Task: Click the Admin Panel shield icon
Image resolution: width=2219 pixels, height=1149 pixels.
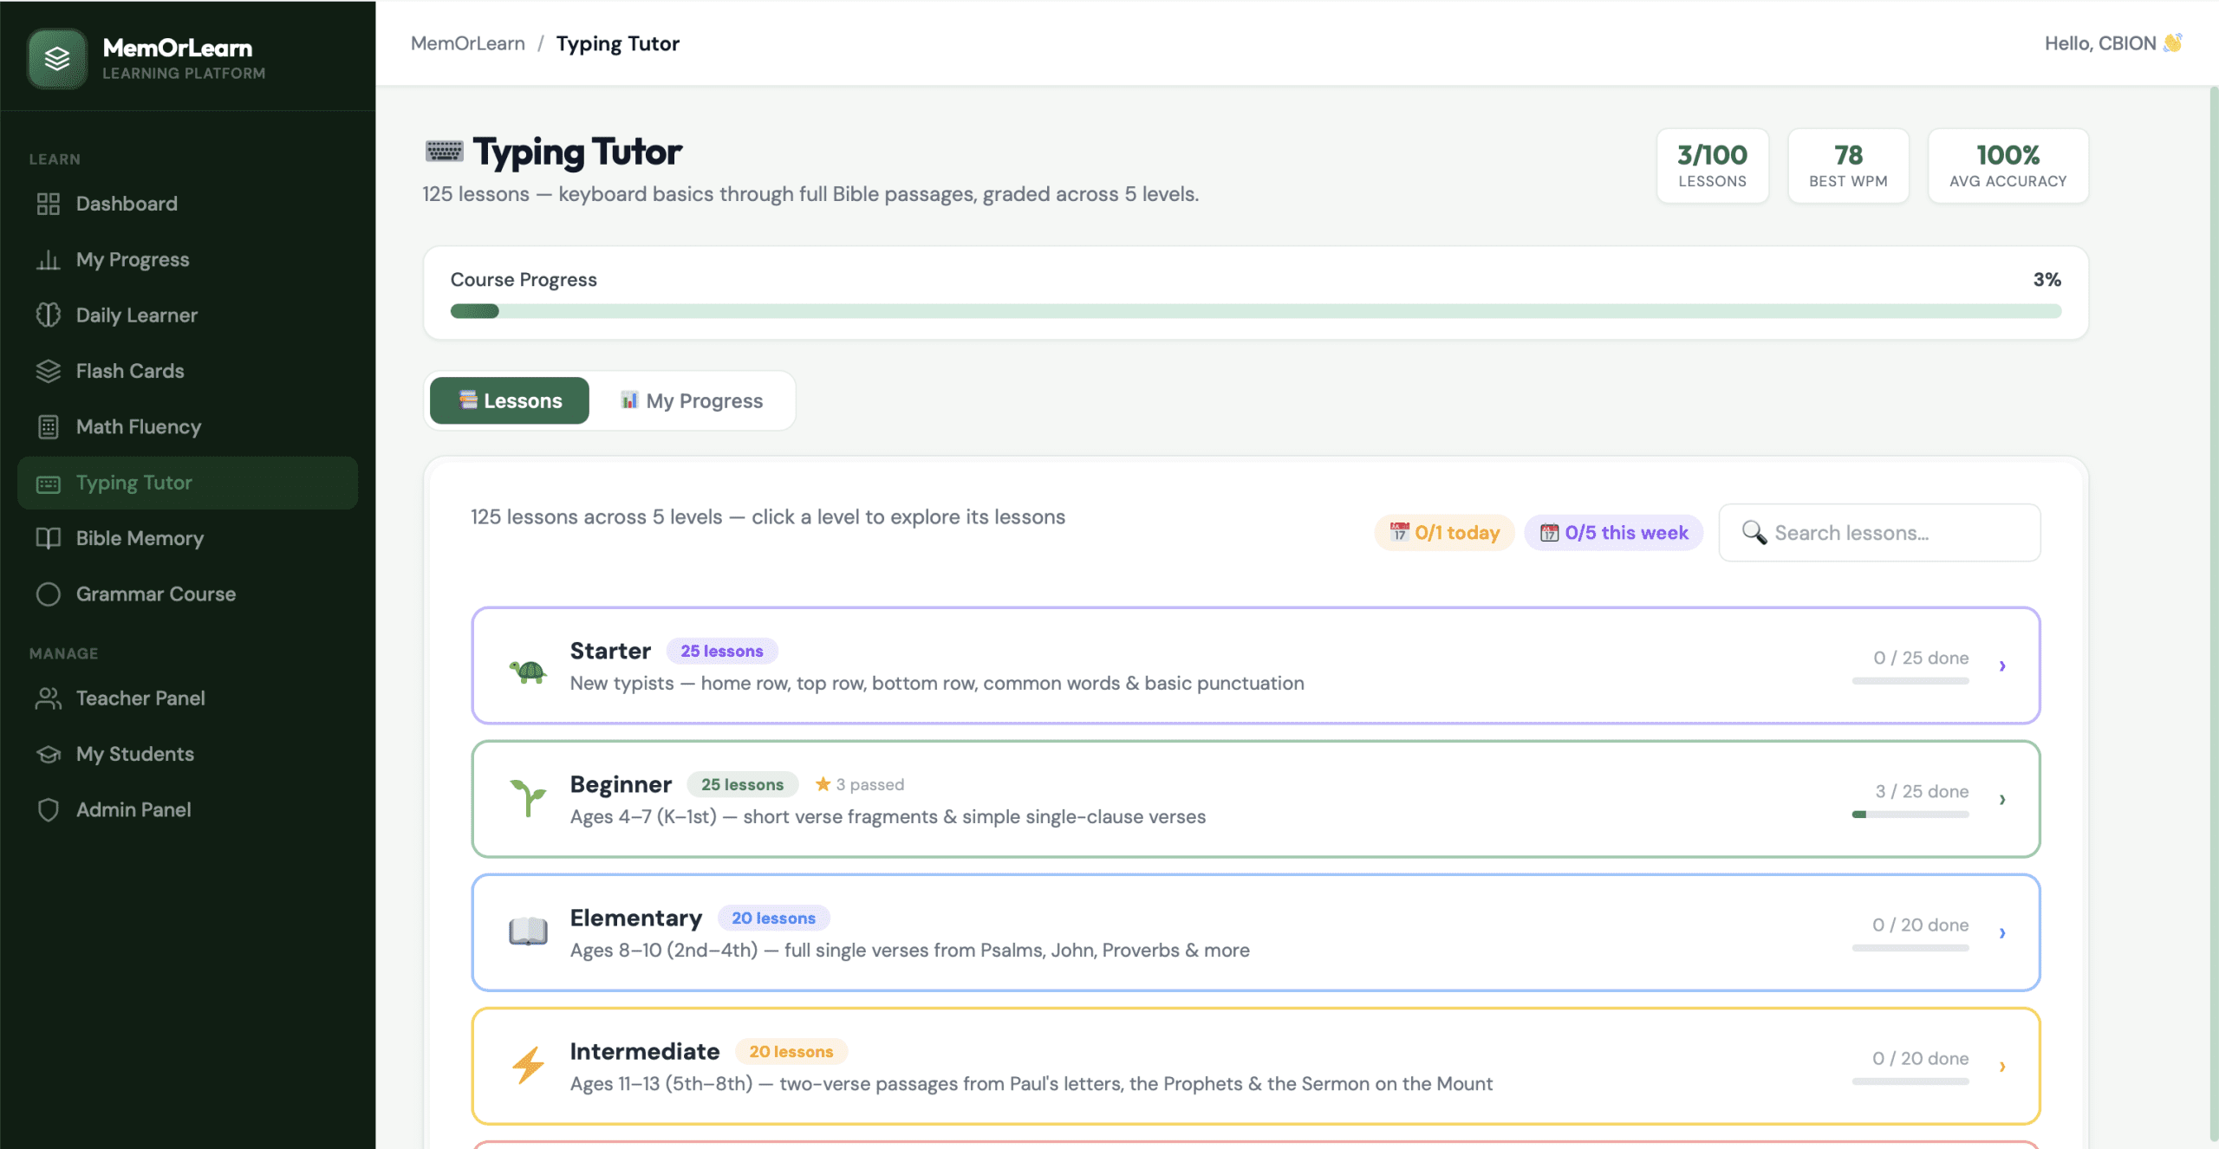Action: point(49,810)
